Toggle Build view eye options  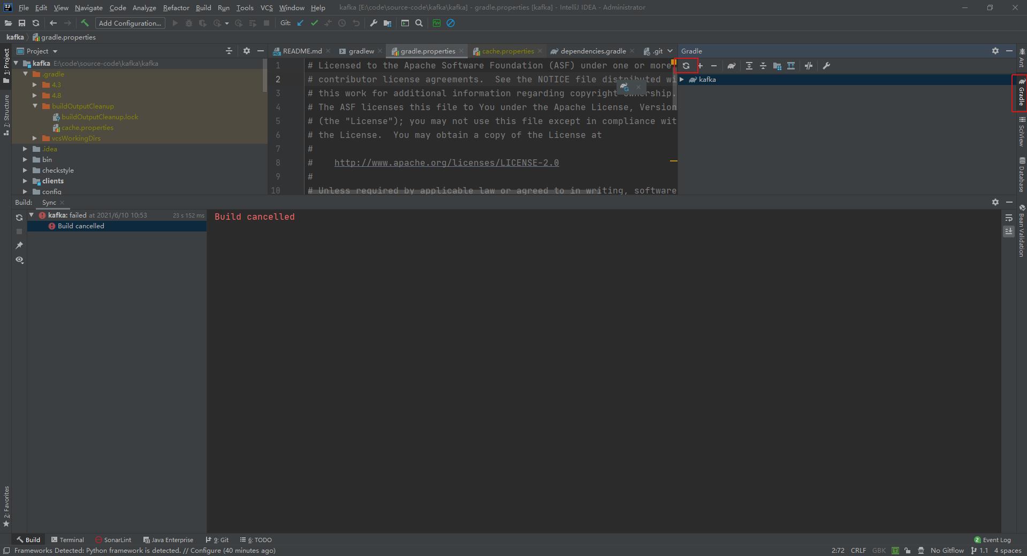click(x=19, y=260)
